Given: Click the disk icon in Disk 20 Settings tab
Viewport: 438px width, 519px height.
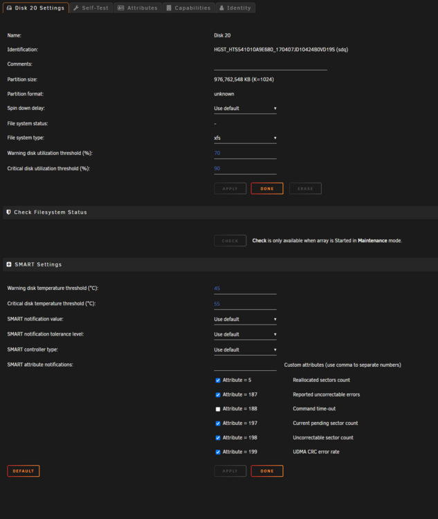Looking at the screenshot, I should 9,8.
